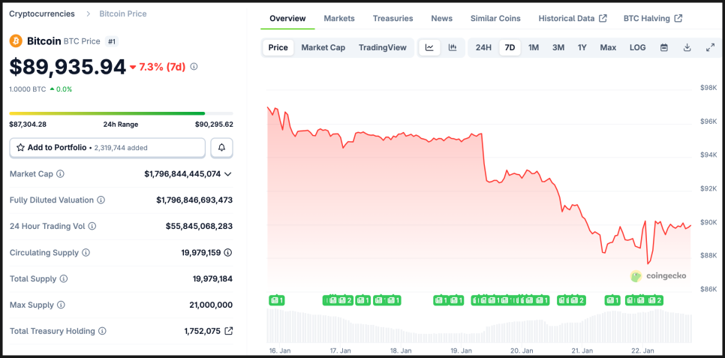Click Add to Portfolio button
This screenshot has width=725, height=358.
click(x=107, y=148)
